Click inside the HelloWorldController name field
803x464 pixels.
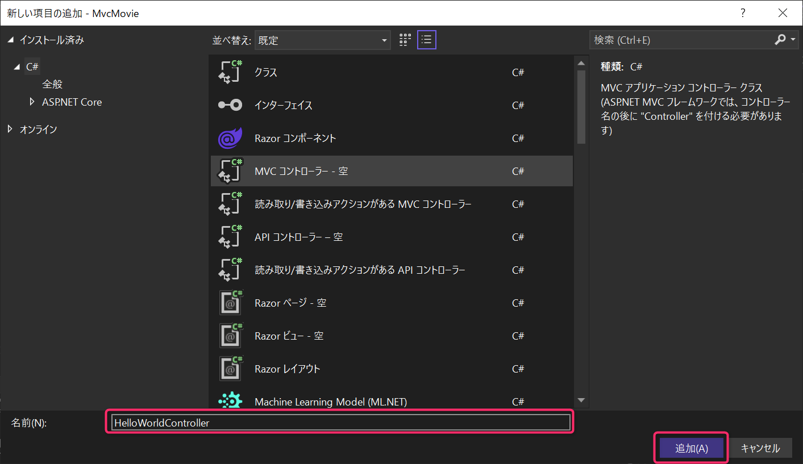[339, 422]
